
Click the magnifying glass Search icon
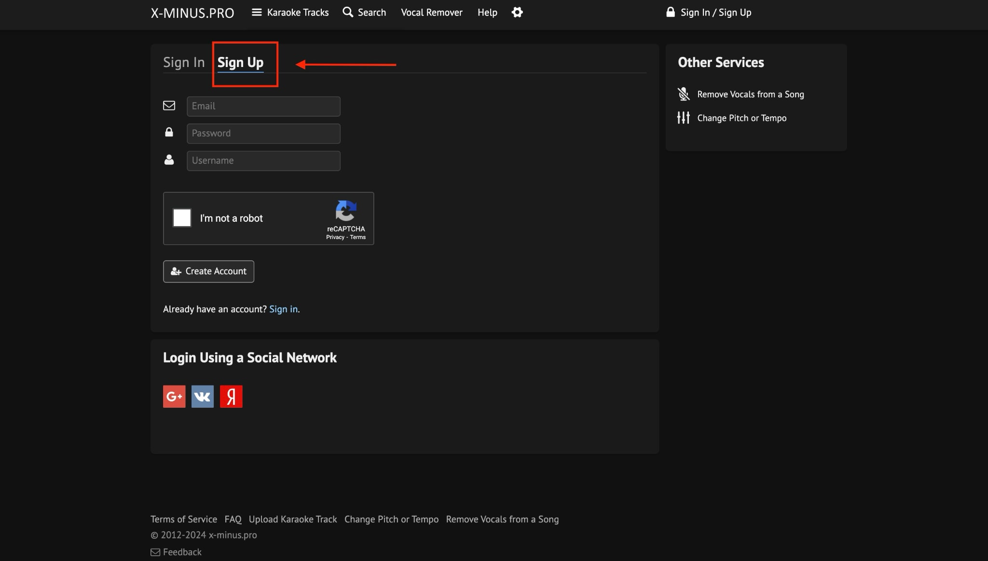(348, 12)
